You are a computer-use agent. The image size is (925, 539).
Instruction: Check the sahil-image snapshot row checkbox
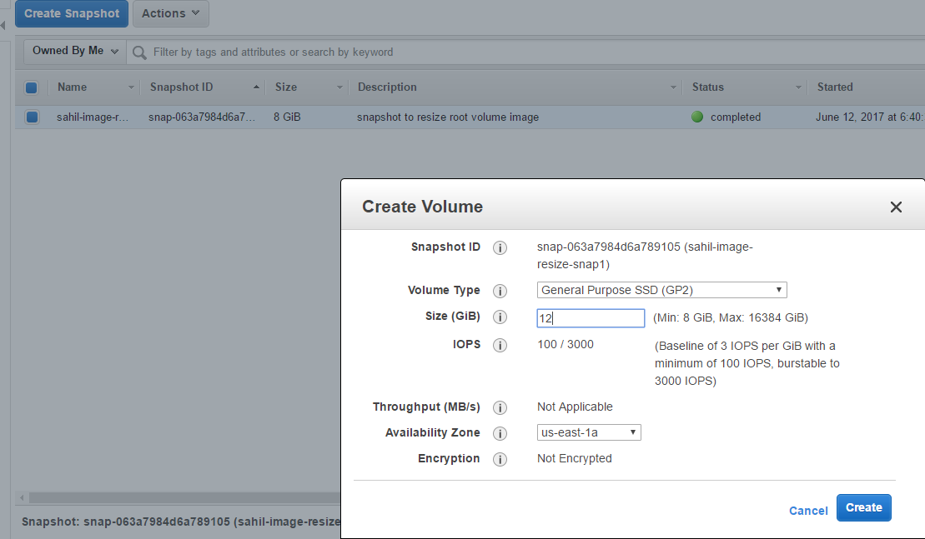pos(31,117)
